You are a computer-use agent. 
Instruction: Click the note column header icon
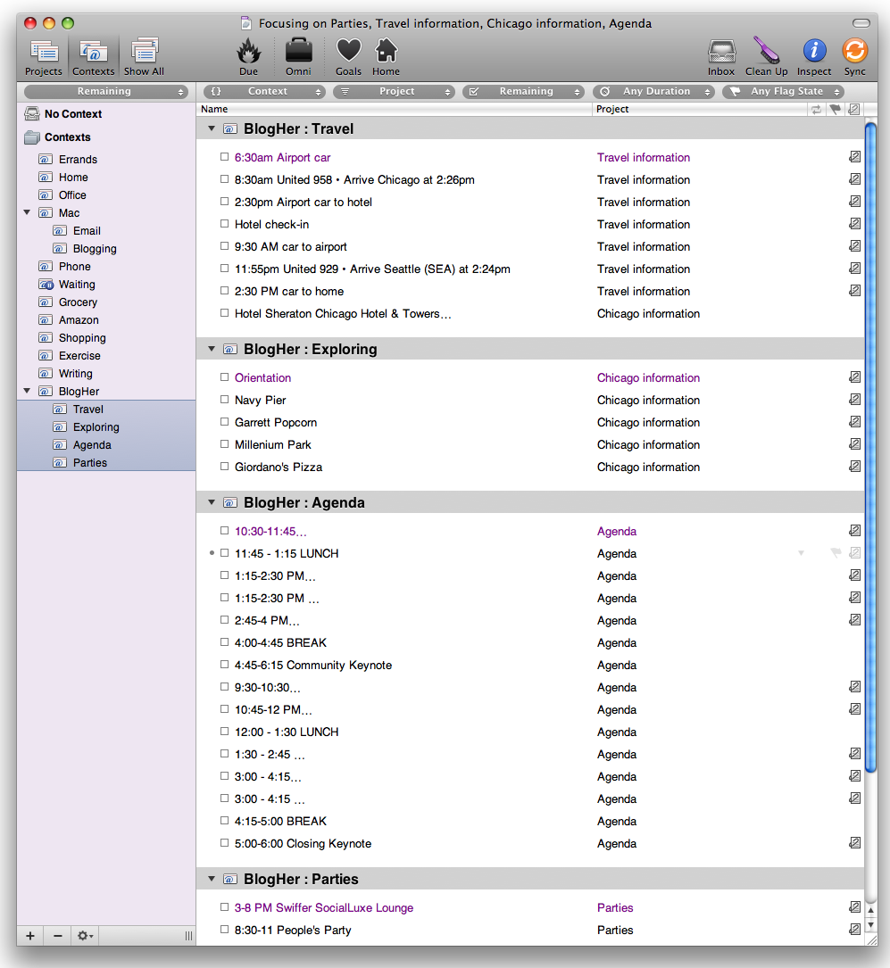click(x=854, y=109)
